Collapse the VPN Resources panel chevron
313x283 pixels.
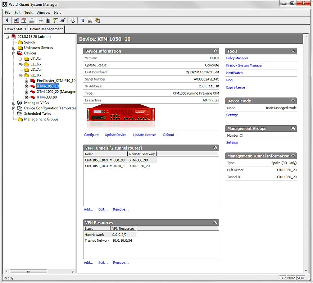point(215,222)
